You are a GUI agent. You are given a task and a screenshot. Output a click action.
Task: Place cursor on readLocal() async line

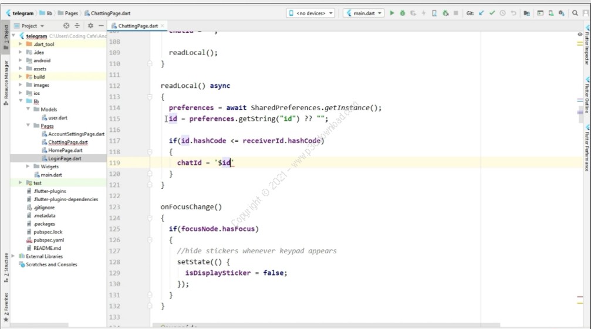195,86
